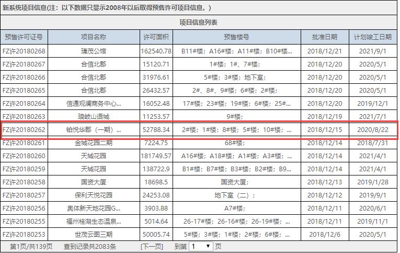Click the 项目信息列表 table title
400x253 pixels.
pyautogui.click(x=199, y=23)
